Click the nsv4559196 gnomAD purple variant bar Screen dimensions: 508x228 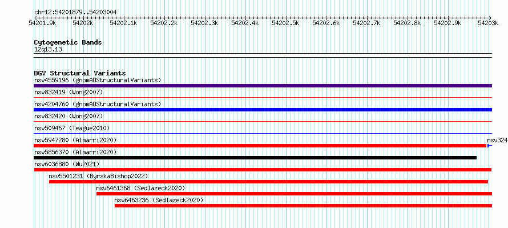[263, 86]
